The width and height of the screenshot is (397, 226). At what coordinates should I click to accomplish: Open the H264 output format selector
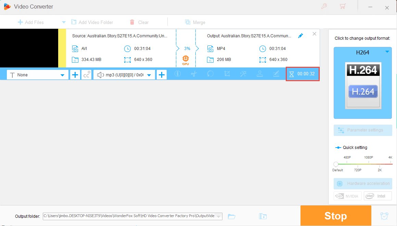point(362,52)
